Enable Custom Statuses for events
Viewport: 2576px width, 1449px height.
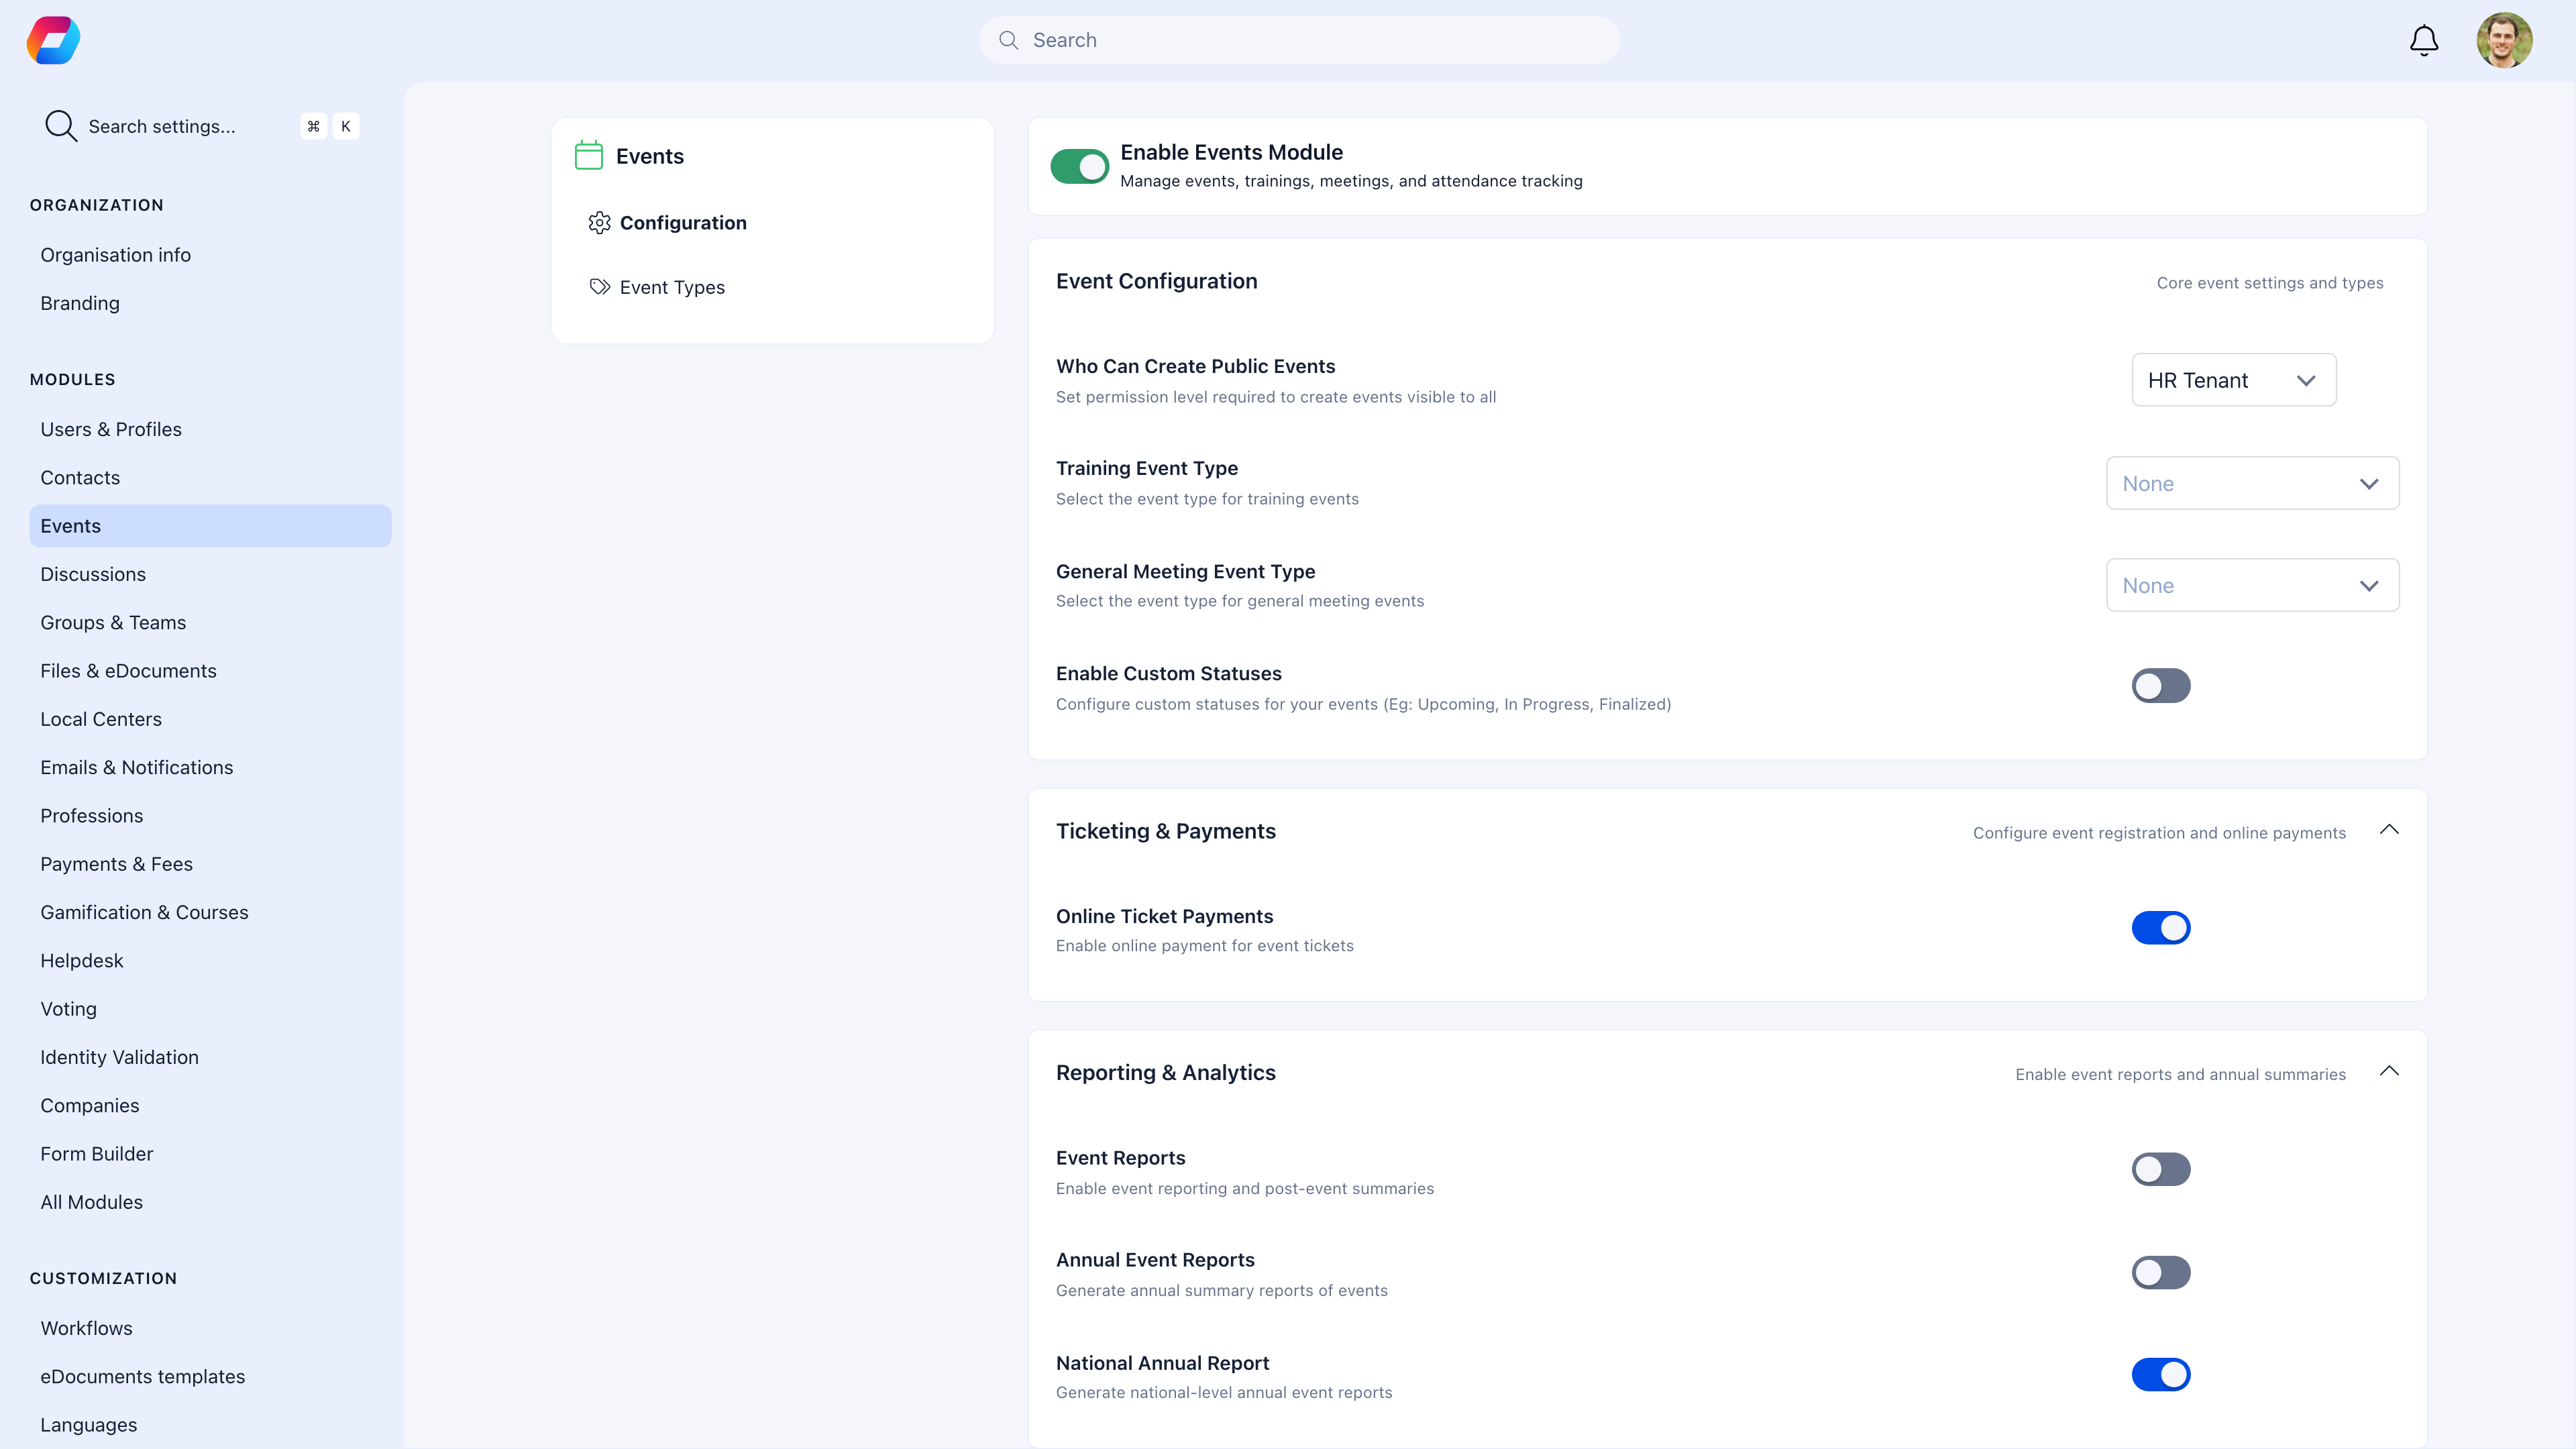[2161, 686]
